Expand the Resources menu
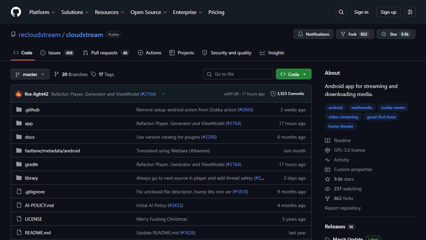 coord(109,12)
